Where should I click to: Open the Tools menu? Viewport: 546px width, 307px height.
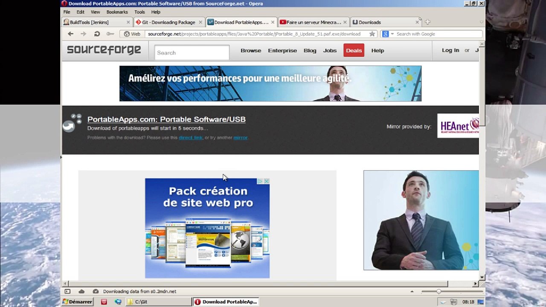[140, 12]
